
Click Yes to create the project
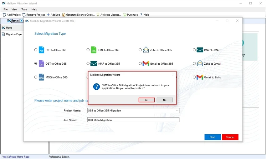point(146,100)
